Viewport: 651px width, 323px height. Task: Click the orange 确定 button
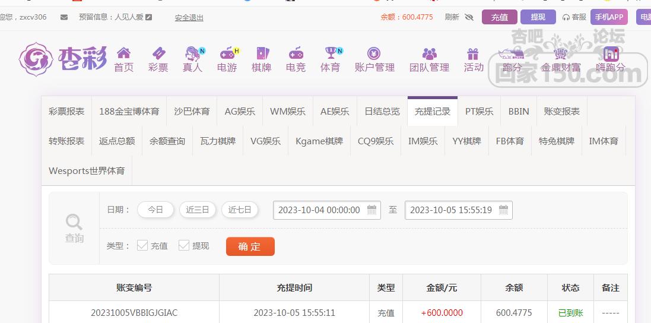coord(250,246)
